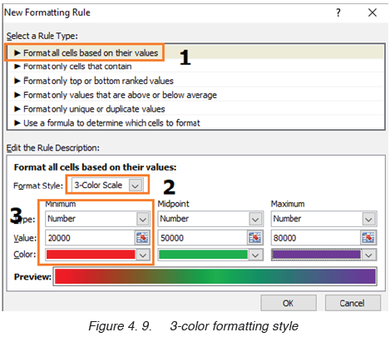Click the Midpoint value field containing 50000
Screen dimensions: 390x337
(x=203, y=238)
